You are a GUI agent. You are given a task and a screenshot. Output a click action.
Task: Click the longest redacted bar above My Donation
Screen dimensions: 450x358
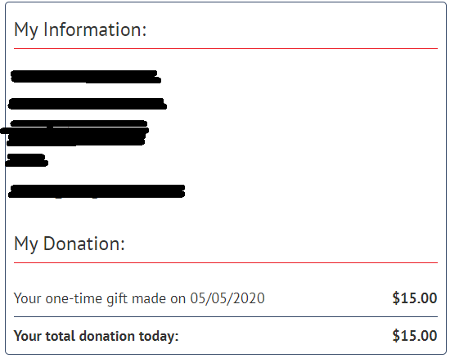pyautogui.click(x=97, y=191)
